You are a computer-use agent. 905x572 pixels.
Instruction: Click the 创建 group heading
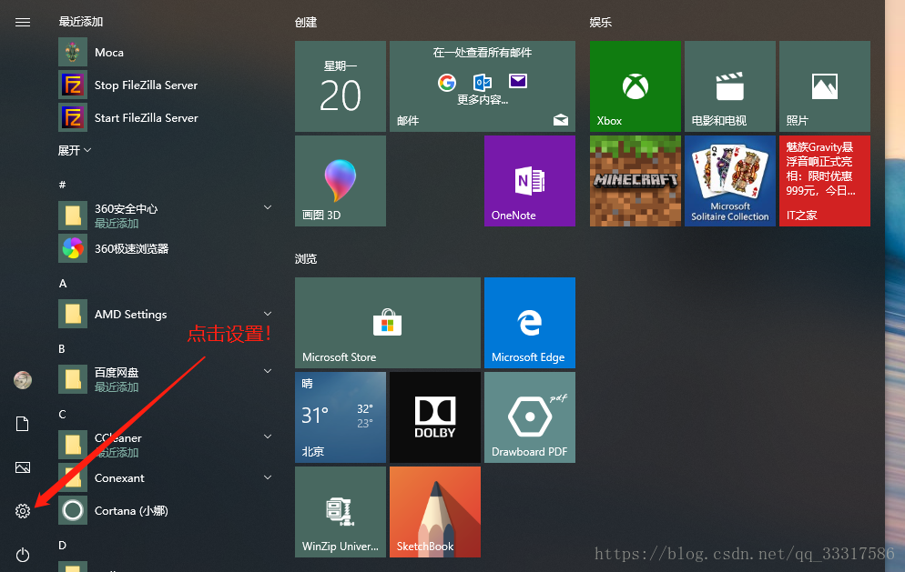[306, 23]
